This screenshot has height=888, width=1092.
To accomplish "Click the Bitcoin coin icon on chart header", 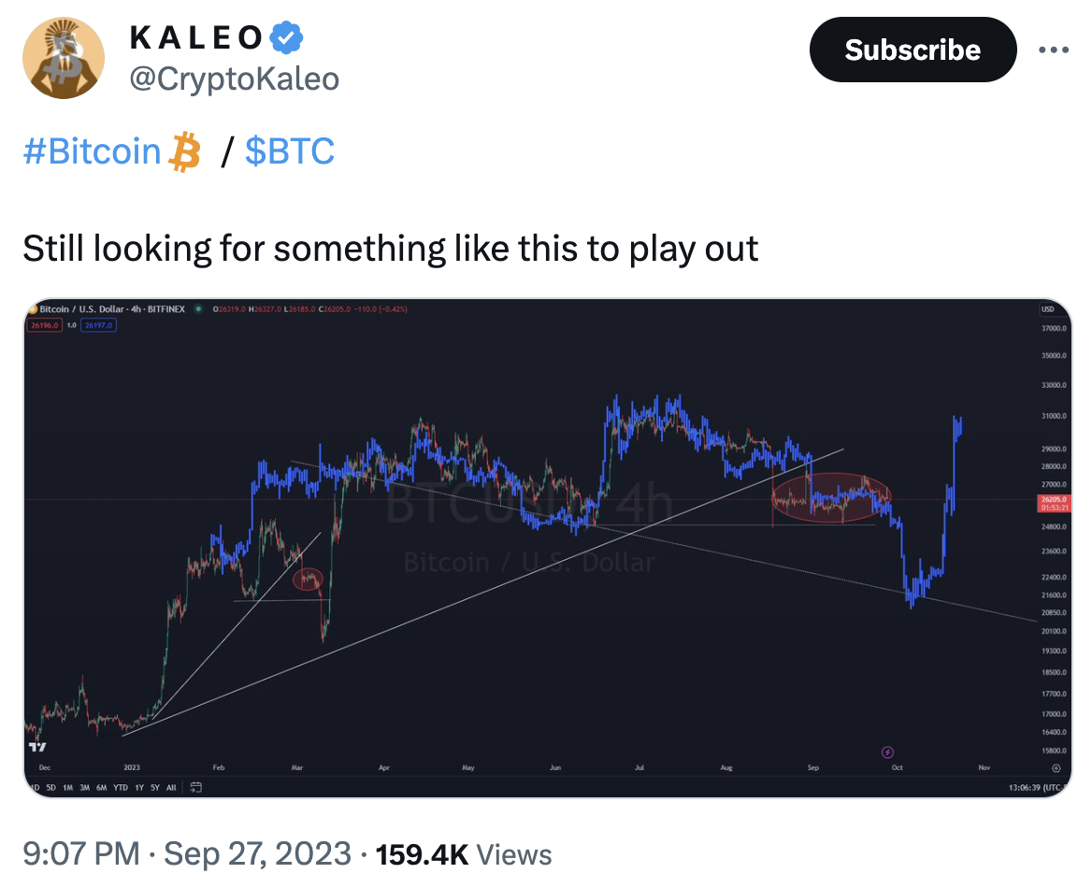I will [34, 308].
